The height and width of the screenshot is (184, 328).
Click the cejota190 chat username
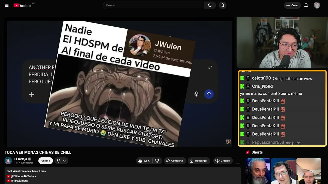[261, 78]
